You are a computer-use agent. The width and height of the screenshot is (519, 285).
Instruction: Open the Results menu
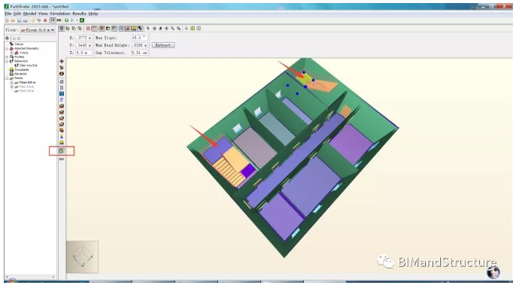pyautogui.click(x=80, y=14)
